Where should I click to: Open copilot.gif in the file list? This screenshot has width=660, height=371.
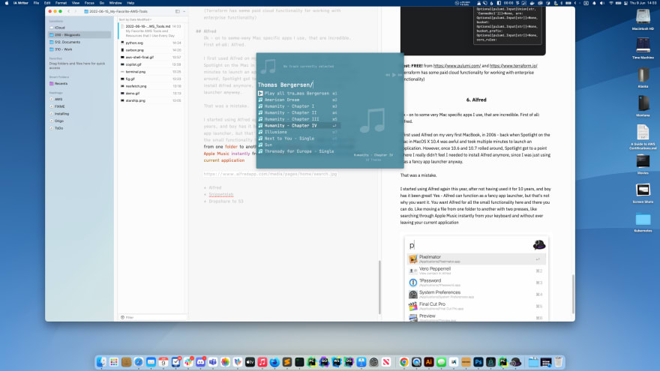pyautogui.click(x=151, y=64)
